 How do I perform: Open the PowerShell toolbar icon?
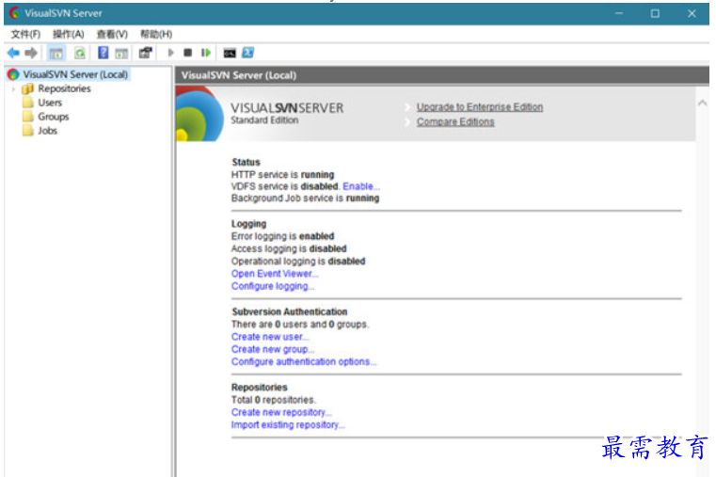pyautogui.click(x=248, y=53)
